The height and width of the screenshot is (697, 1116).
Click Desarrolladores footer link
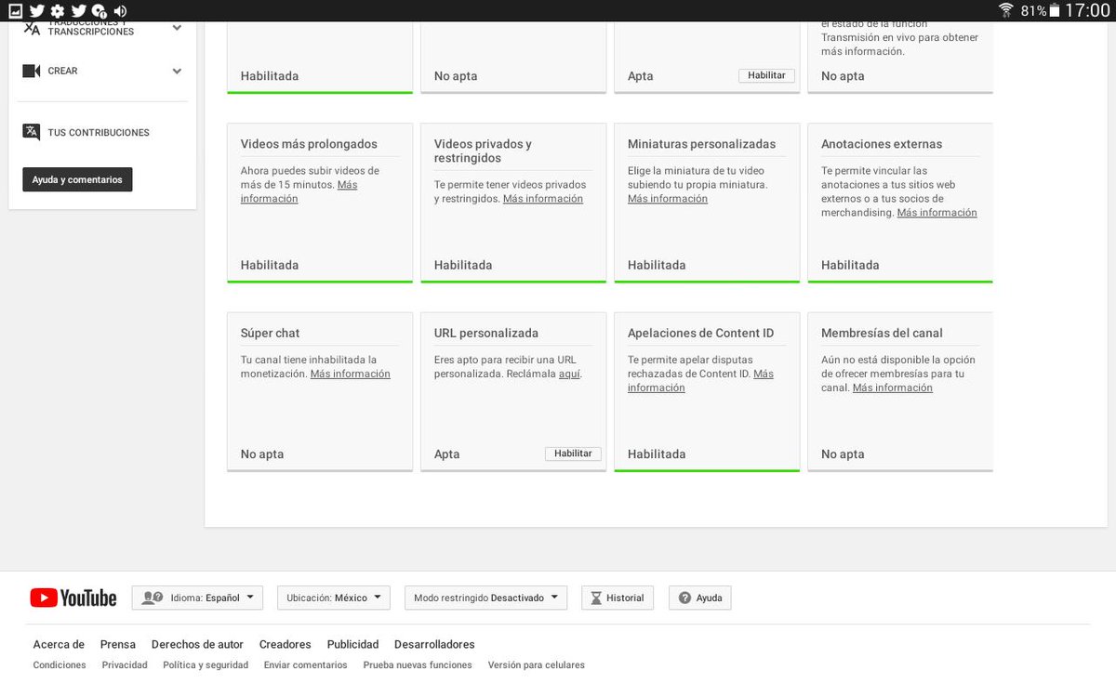[434, 644]
